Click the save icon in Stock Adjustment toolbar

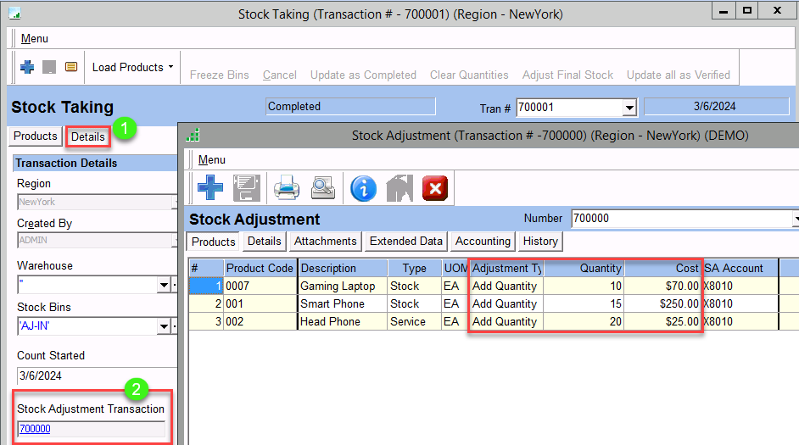click(247, 187)
